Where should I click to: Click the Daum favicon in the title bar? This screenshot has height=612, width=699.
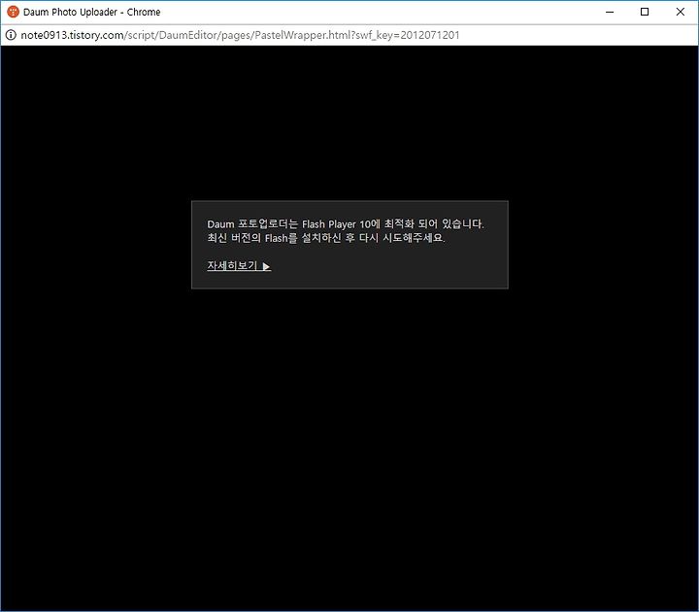[x=13, y=12]
